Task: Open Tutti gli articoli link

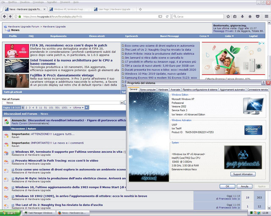Action: pos(13,92)
